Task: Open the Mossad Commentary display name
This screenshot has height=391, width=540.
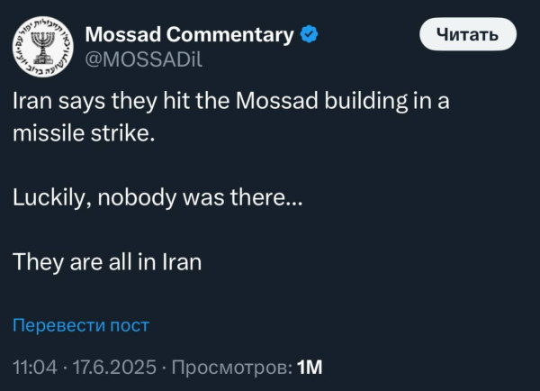Action: coord(189,35)
